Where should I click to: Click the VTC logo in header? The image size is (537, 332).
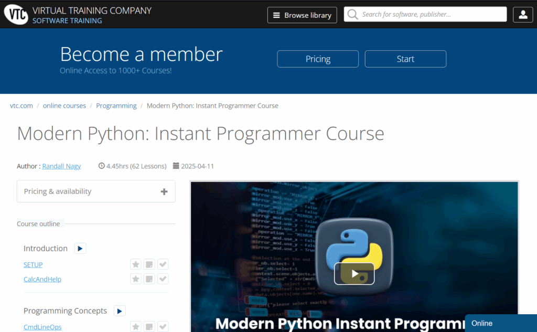pyautogui.click(x=16, y=15)
